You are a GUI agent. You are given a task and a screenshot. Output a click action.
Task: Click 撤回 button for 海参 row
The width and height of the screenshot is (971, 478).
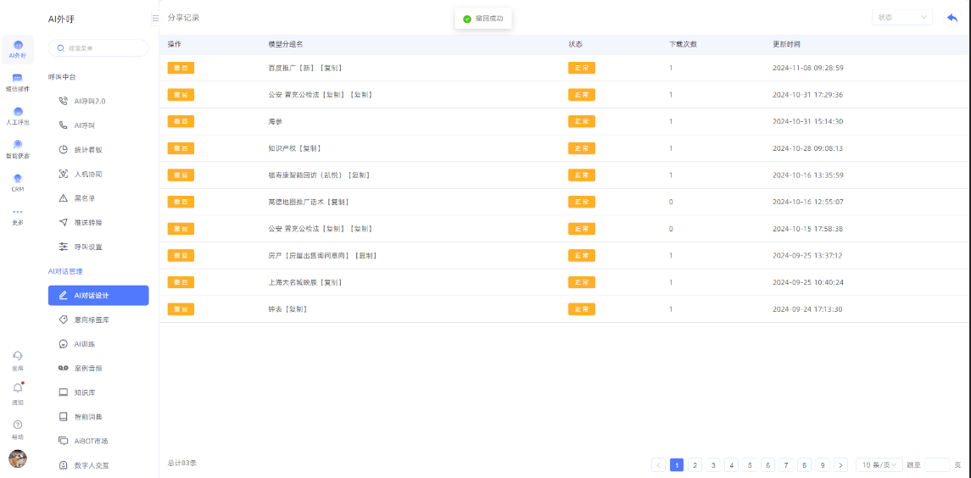(181, 121)
